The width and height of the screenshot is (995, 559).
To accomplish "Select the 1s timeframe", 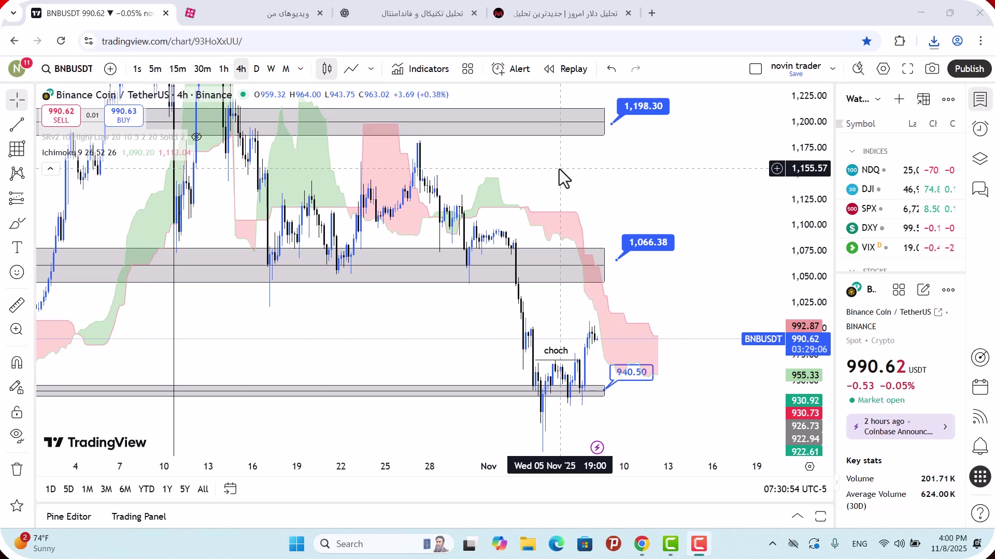I will click(137, 69).
